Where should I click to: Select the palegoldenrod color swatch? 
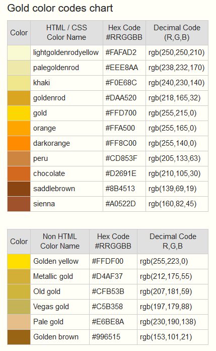pos(19,68)
